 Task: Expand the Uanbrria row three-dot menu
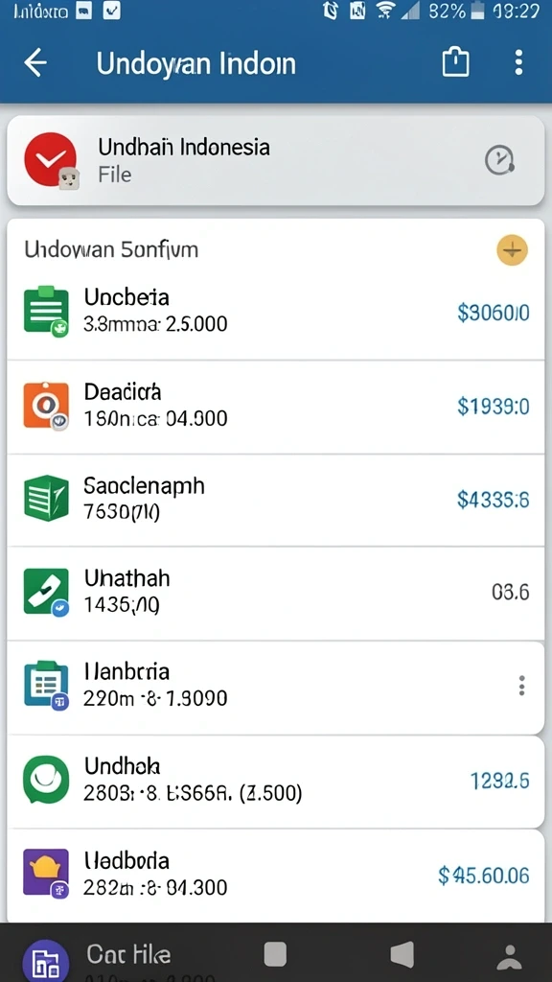click(x=522, y=686)
